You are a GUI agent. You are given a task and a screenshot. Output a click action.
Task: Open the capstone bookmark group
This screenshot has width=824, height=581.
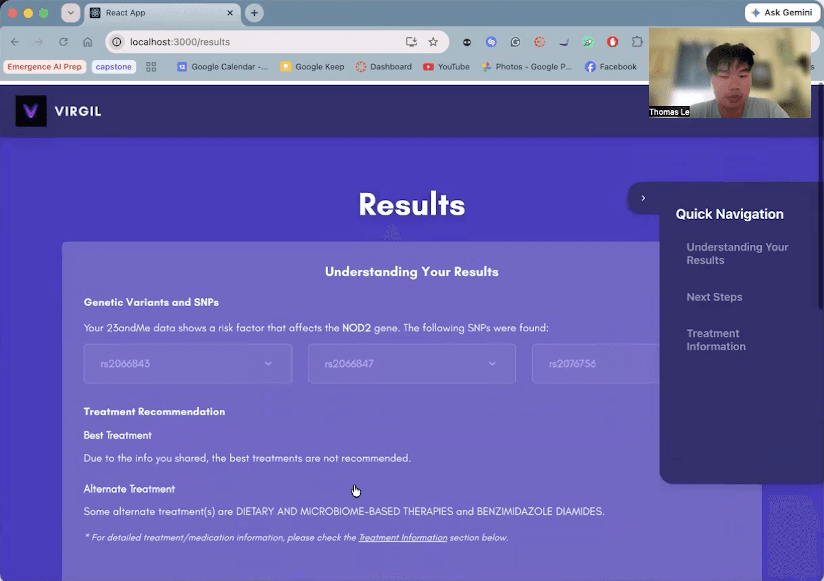pos(114,67)
